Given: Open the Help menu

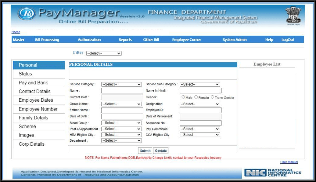Looking at the screenshot, I should pos(269,40).
